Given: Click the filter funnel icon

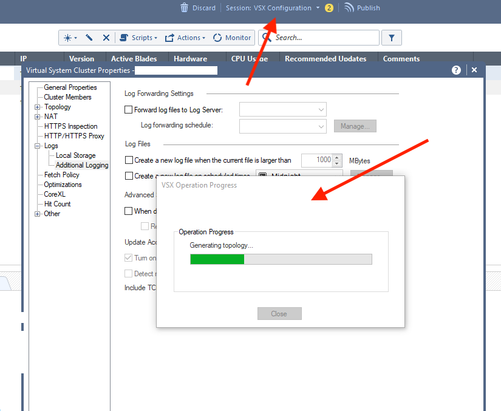Looking at the screenshot, I should click(x=392, y=38).
